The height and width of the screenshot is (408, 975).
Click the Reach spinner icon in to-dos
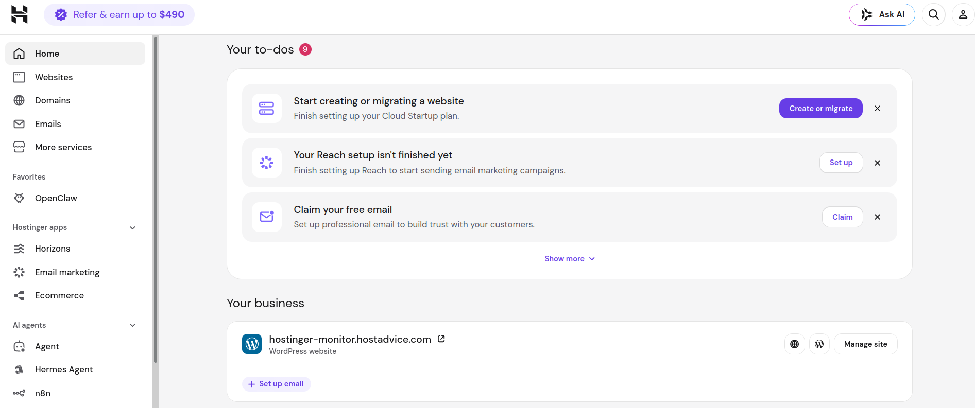click(x=267, y=163)
